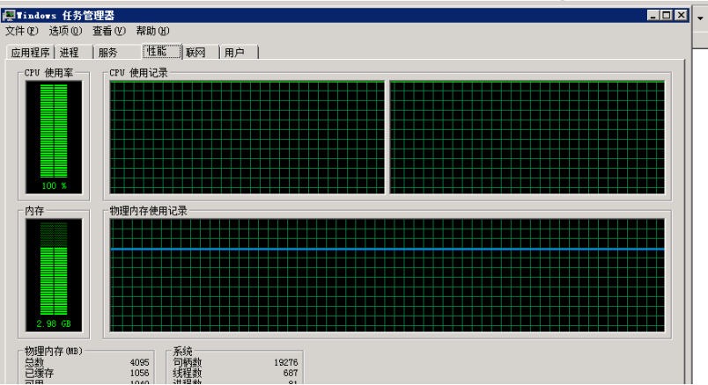The width and height of the screenshot is (708, 385).
Task: Click the 句柄数 row label
Action: click(x=188, y=362)
